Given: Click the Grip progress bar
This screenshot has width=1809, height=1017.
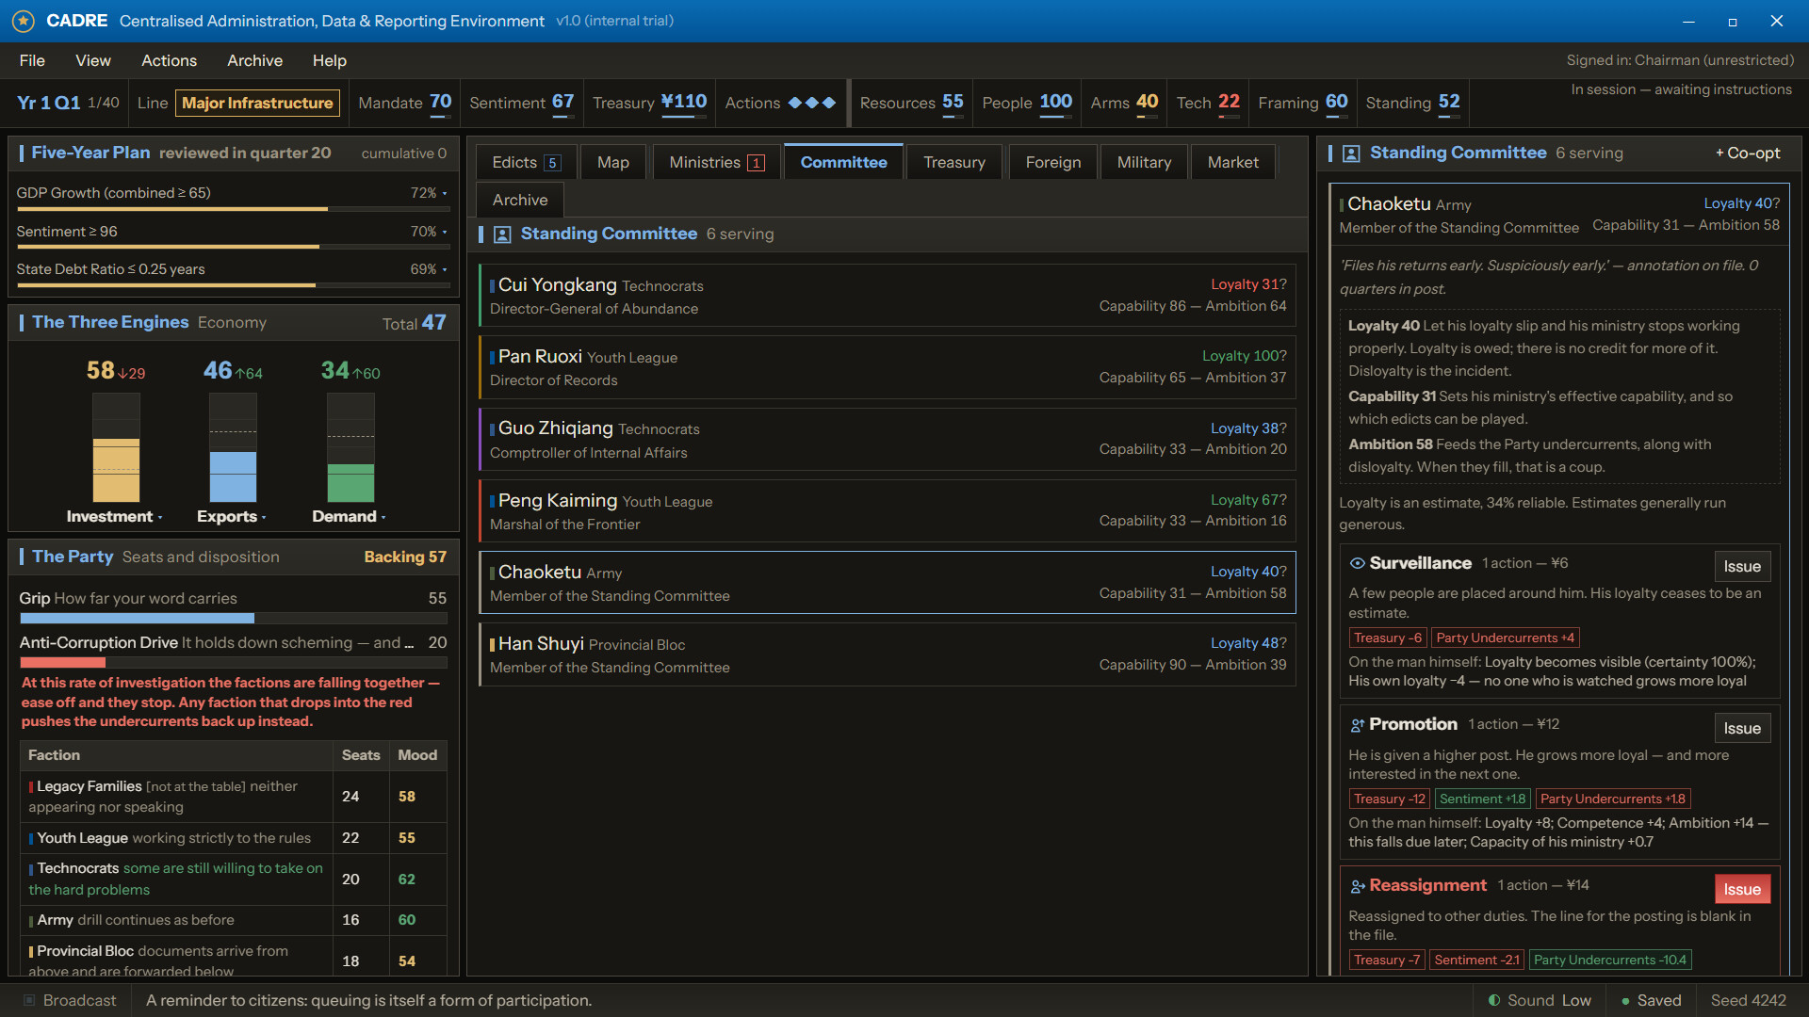Looking at the screenshot, I should (x=233, y=619).
